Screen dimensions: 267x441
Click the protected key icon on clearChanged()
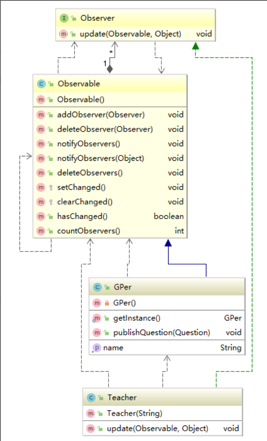51,202
